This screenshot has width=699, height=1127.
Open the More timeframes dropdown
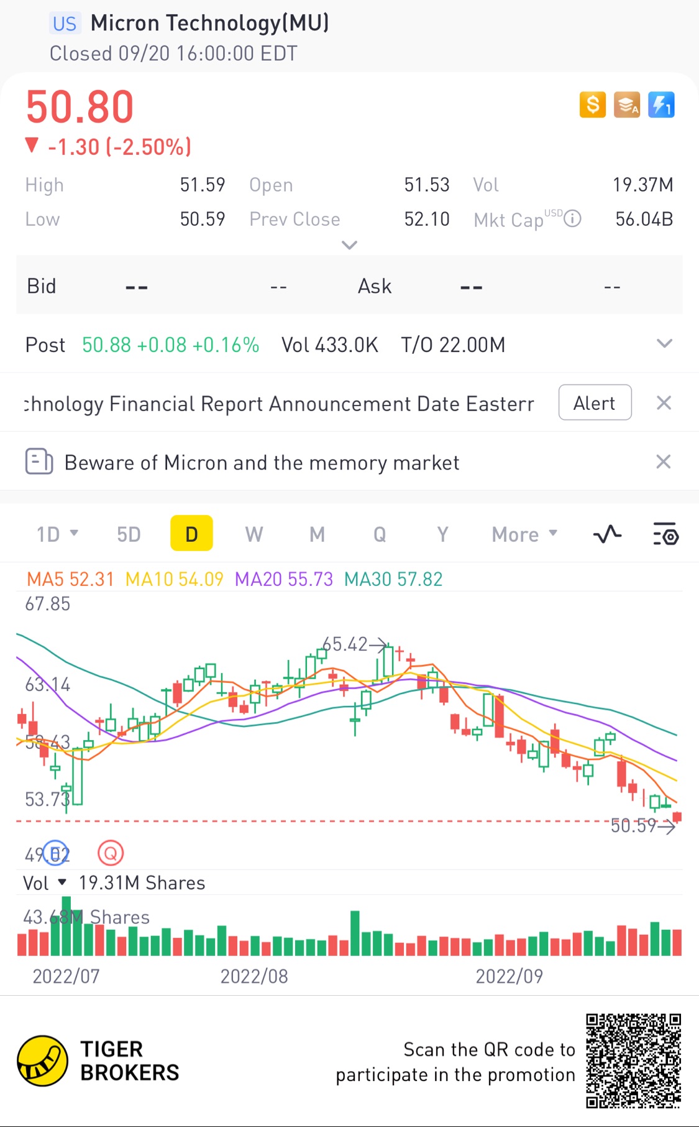click(x=524, y=534)
